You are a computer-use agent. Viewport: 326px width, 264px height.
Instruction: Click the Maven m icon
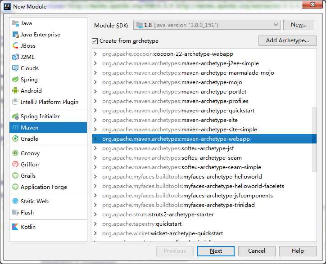click(x=15, y=128)
